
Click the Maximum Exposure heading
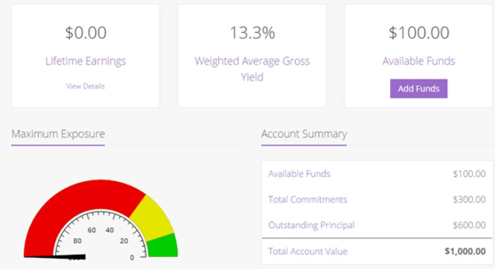(58, 134)
